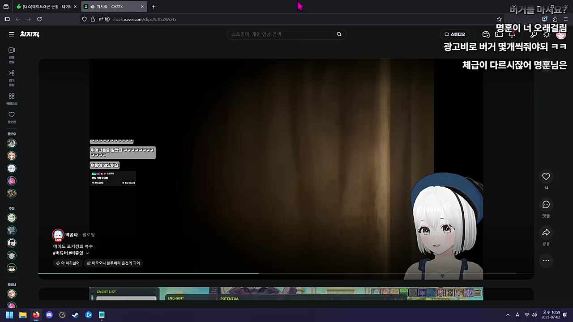Reload the current page
The width and height of the screenshot is (573, 322).
[x=39, y=19]
